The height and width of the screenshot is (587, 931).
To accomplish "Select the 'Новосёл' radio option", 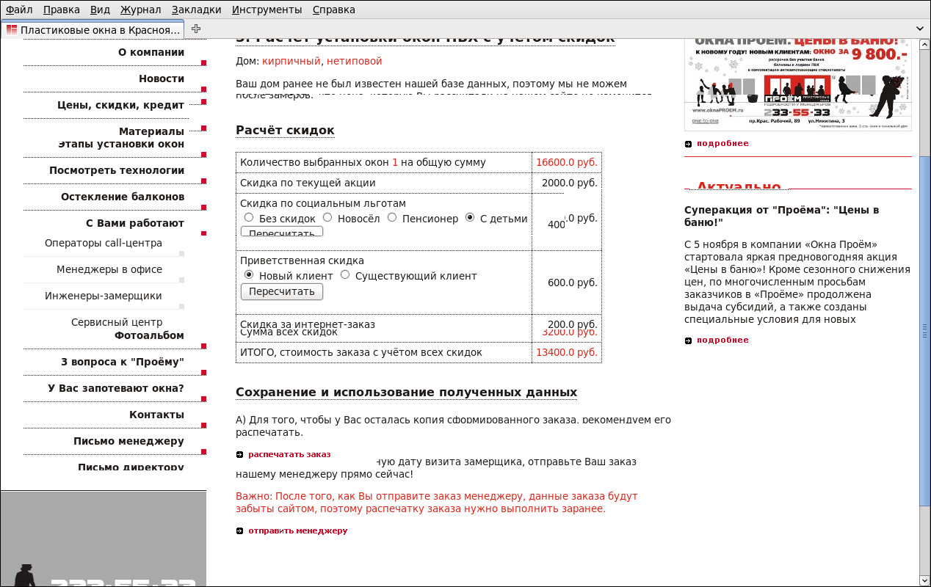I will coord(327,218).
